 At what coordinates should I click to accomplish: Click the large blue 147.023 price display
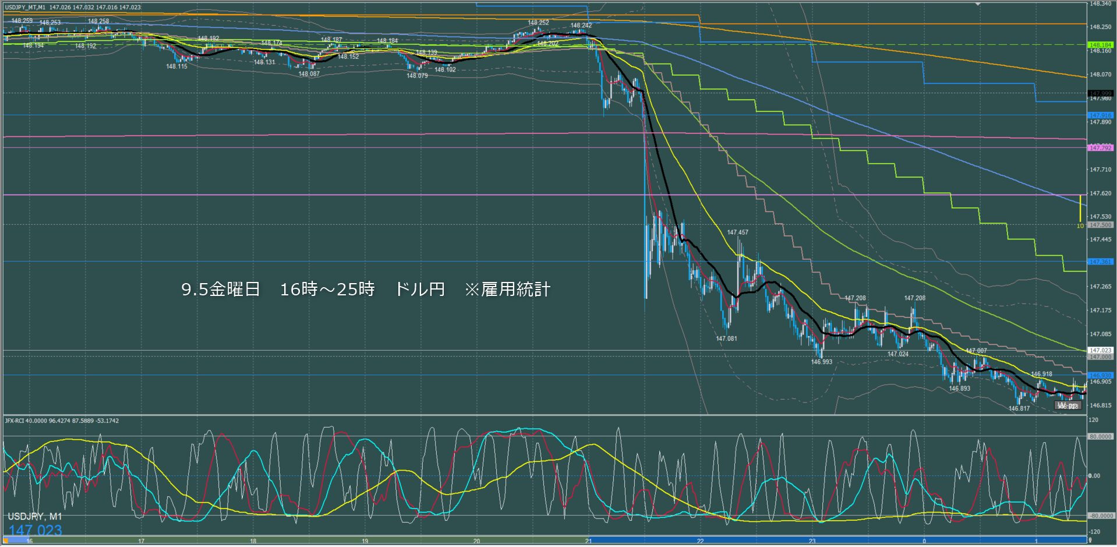35,530
